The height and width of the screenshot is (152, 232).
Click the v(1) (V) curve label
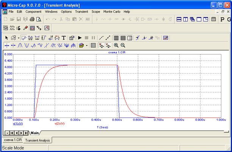point(18,124)
